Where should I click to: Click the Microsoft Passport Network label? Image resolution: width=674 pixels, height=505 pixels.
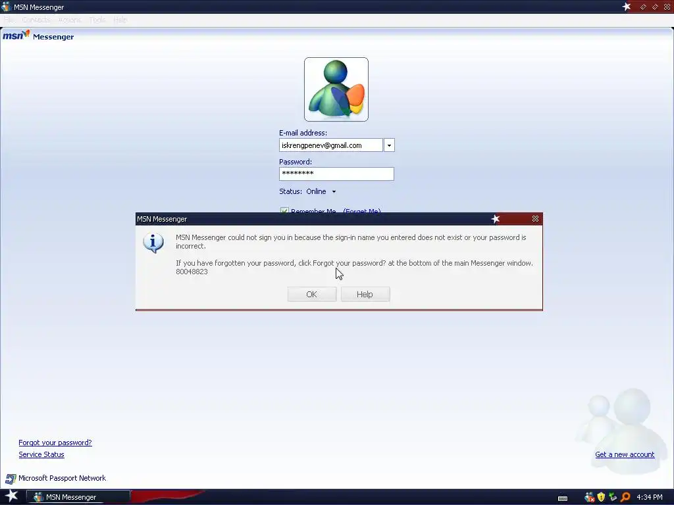(62, 478)
